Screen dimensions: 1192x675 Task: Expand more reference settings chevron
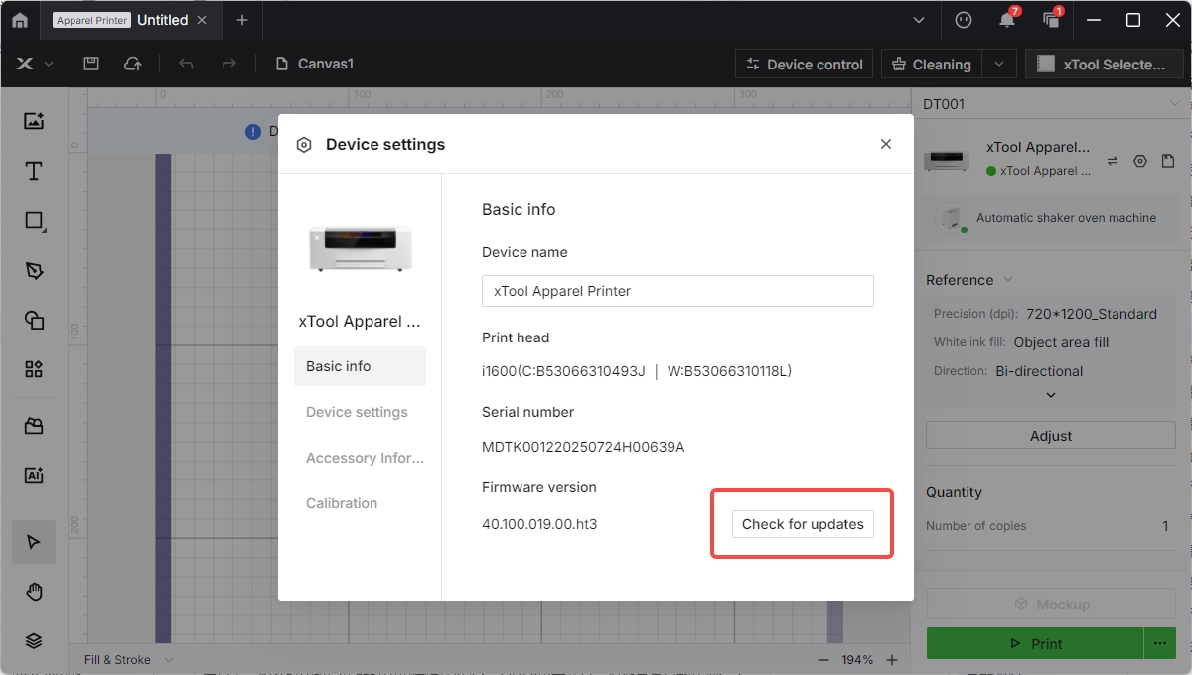[1051, 395]
